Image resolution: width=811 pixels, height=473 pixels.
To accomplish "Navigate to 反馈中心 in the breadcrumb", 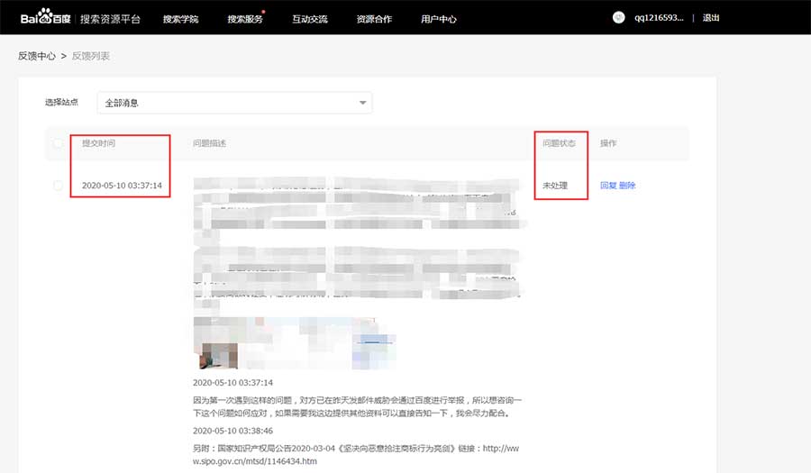I will click(x=37, y=56).
